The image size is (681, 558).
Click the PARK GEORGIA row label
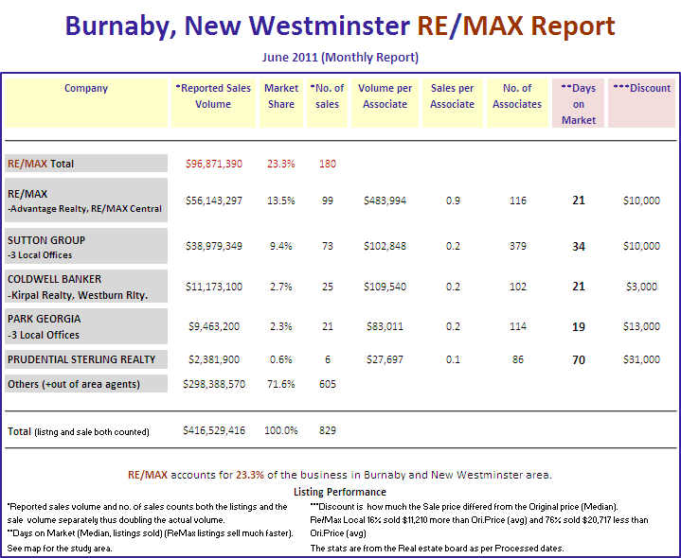[86, 326]
